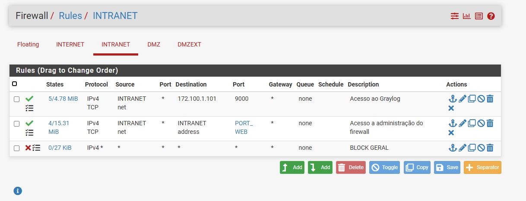
Task: Open the help question mark icon
Action: (x=491, y=16)
